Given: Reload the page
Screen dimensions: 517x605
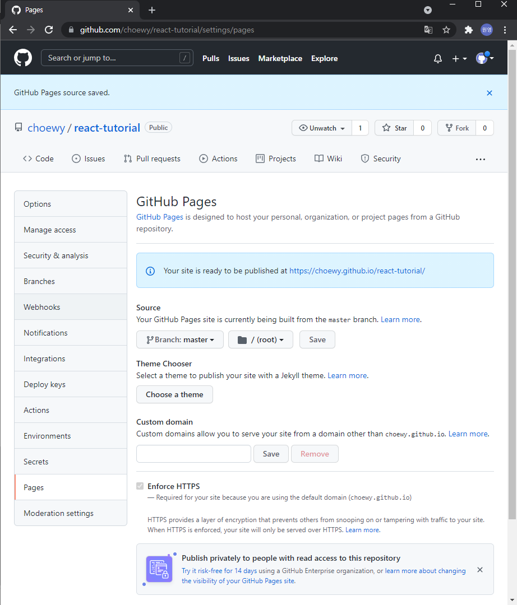Looking at the screenshot, I should 49,30.
